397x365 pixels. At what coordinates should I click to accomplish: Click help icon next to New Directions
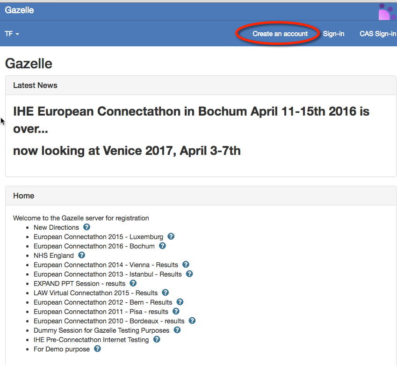[x=87, y=227]
